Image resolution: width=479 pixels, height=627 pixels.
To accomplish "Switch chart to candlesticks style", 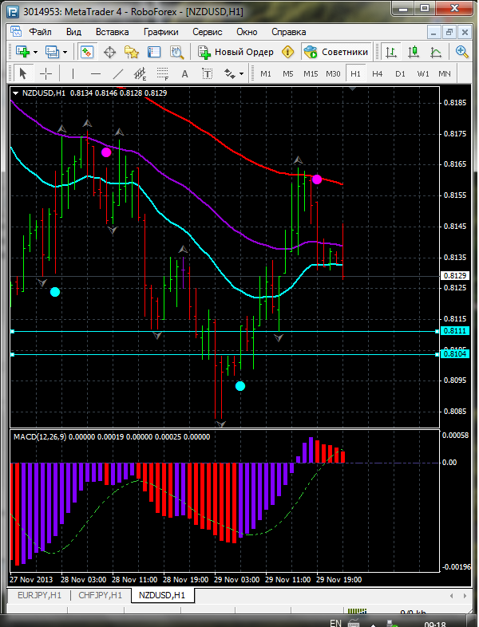I will tap(413, 52).
